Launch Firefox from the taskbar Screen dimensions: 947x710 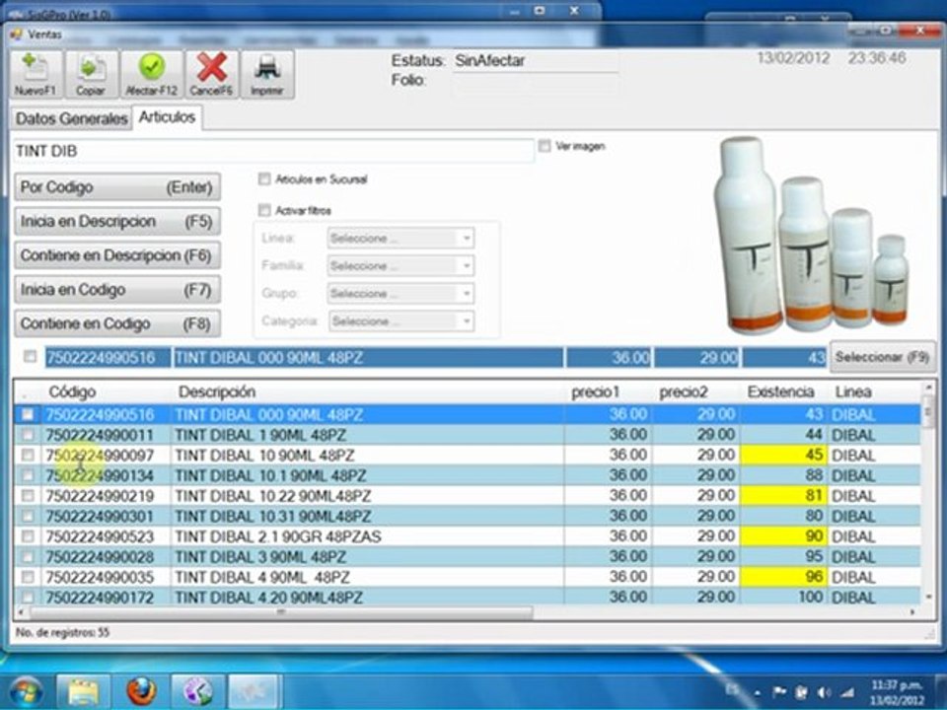(141, 692)
